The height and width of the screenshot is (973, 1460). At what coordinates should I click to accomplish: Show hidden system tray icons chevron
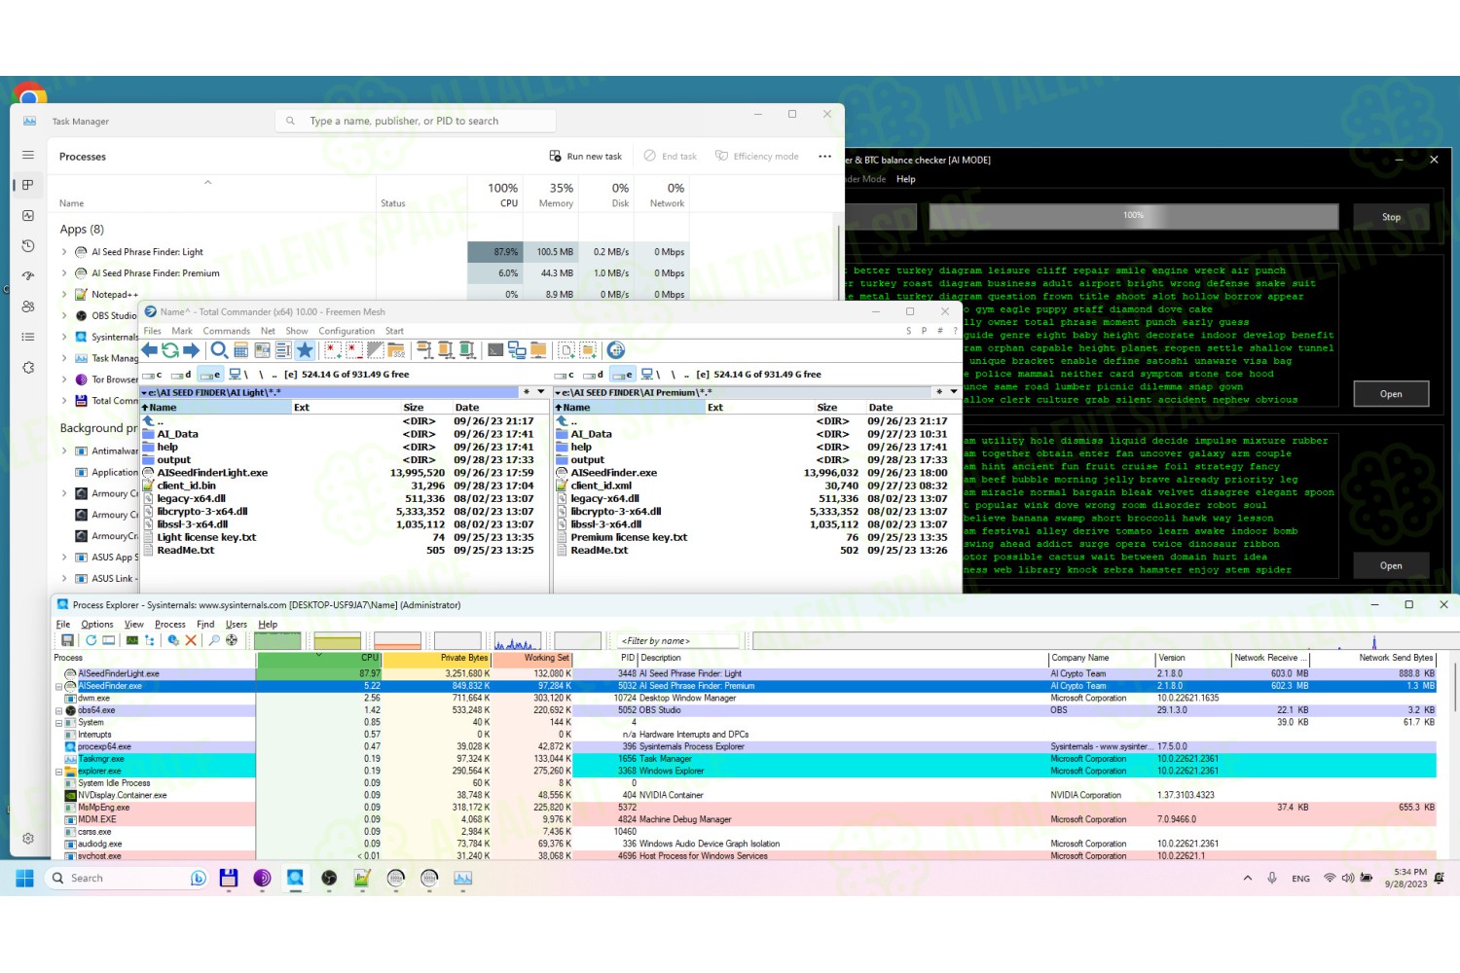pos(1248,878)
